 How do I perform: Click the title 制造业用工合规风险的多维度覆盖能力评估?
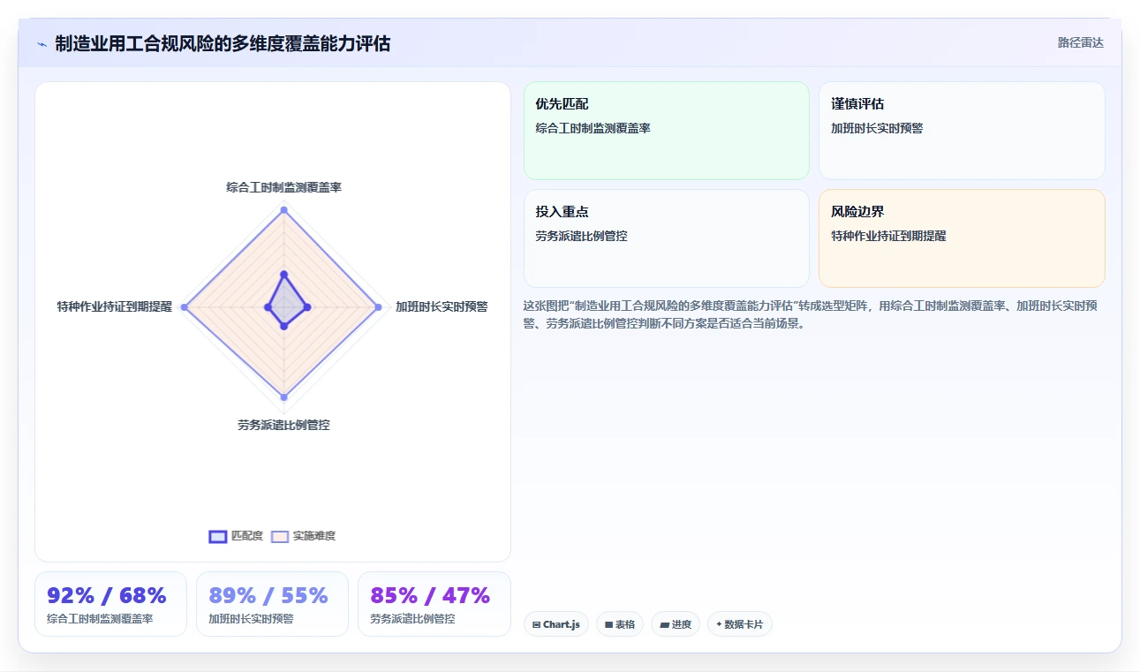(223, 43)
